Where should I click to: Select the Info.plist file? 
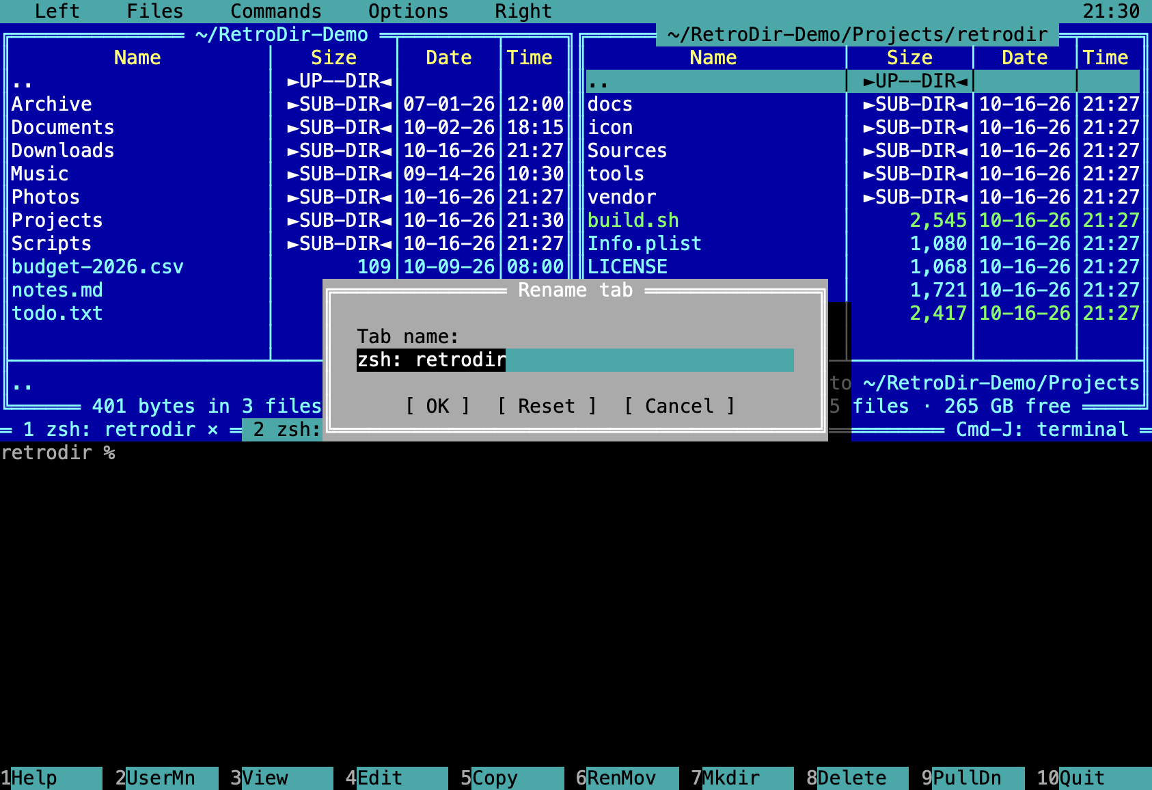click(x=864, y=244)
